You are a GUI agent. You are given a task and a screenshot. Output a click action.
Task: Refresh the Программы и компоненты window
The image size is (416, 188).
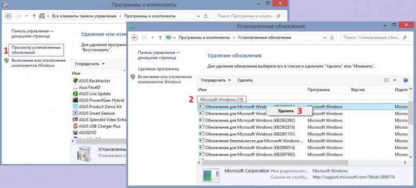click(205, 16)
